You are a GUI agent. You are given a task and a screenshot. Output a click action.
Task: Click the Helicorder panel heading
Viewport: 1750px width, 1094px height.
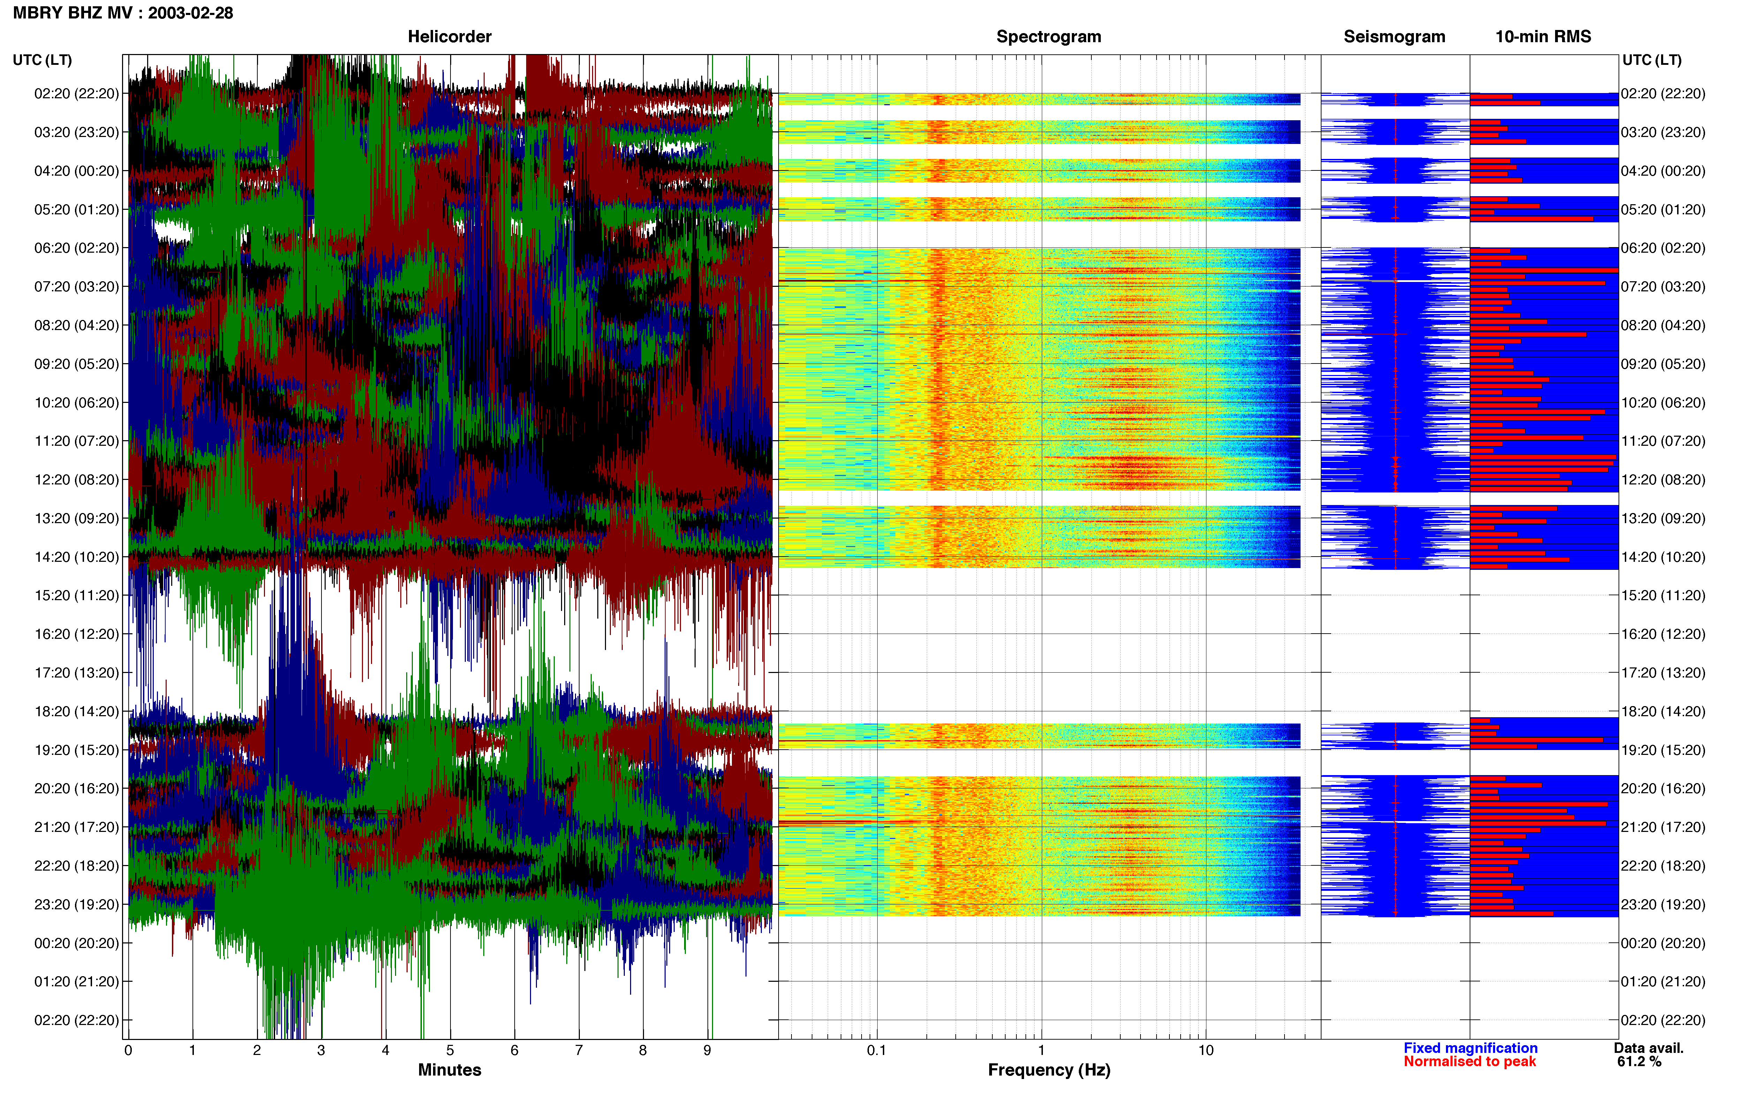(449, 37)
